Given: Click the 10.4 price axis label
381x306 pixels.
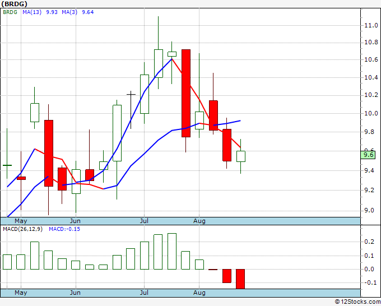Looking at the screenshot, I should 371,77.
